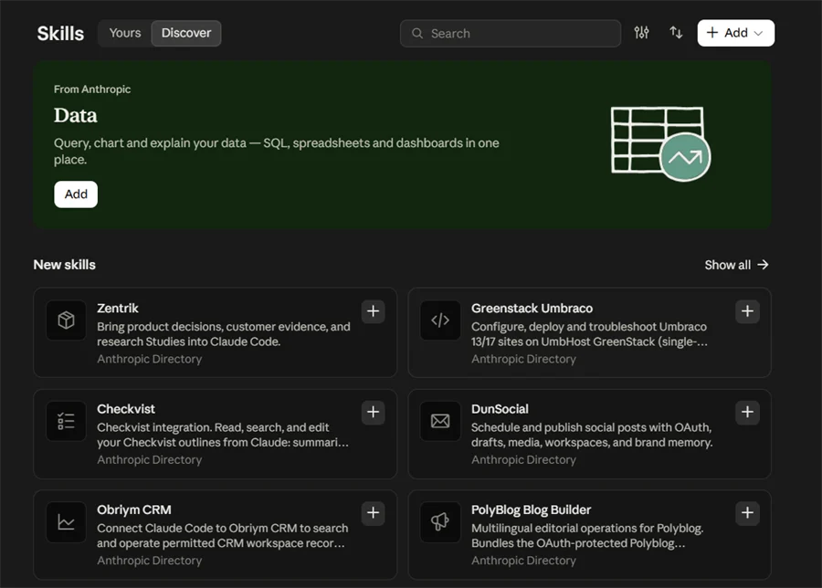Click the Checkvist checklist icon
This screenshot has width=822, height=588.
(66, 421)
